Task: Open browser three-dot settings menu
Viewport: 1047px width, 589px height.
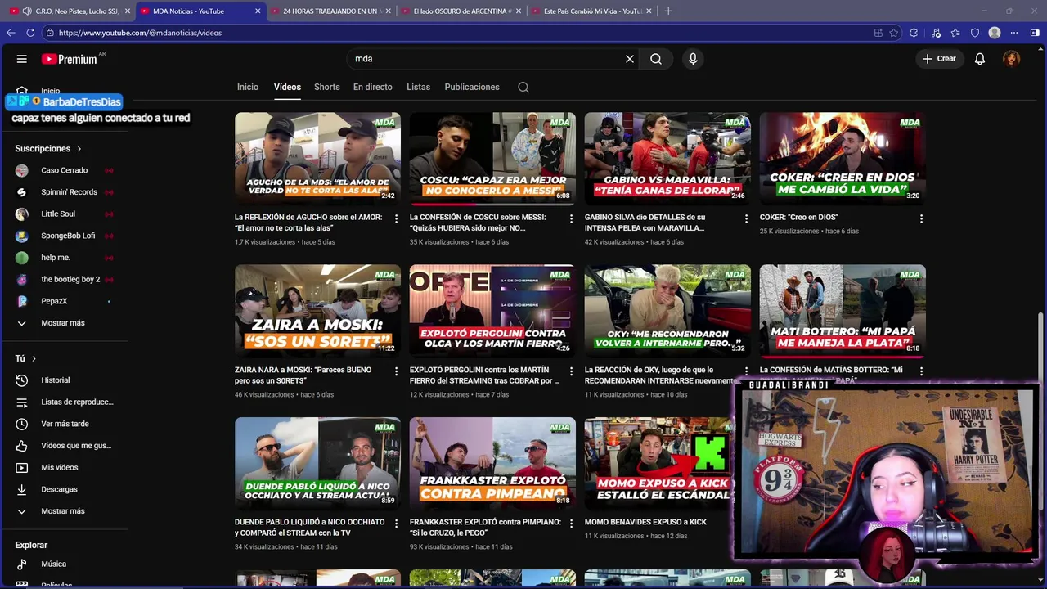Action: click(x=1014, y=33)
